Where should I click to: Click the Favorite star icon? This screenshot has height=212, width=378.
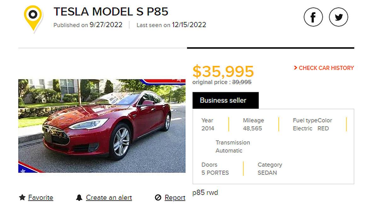pos(22,198)
